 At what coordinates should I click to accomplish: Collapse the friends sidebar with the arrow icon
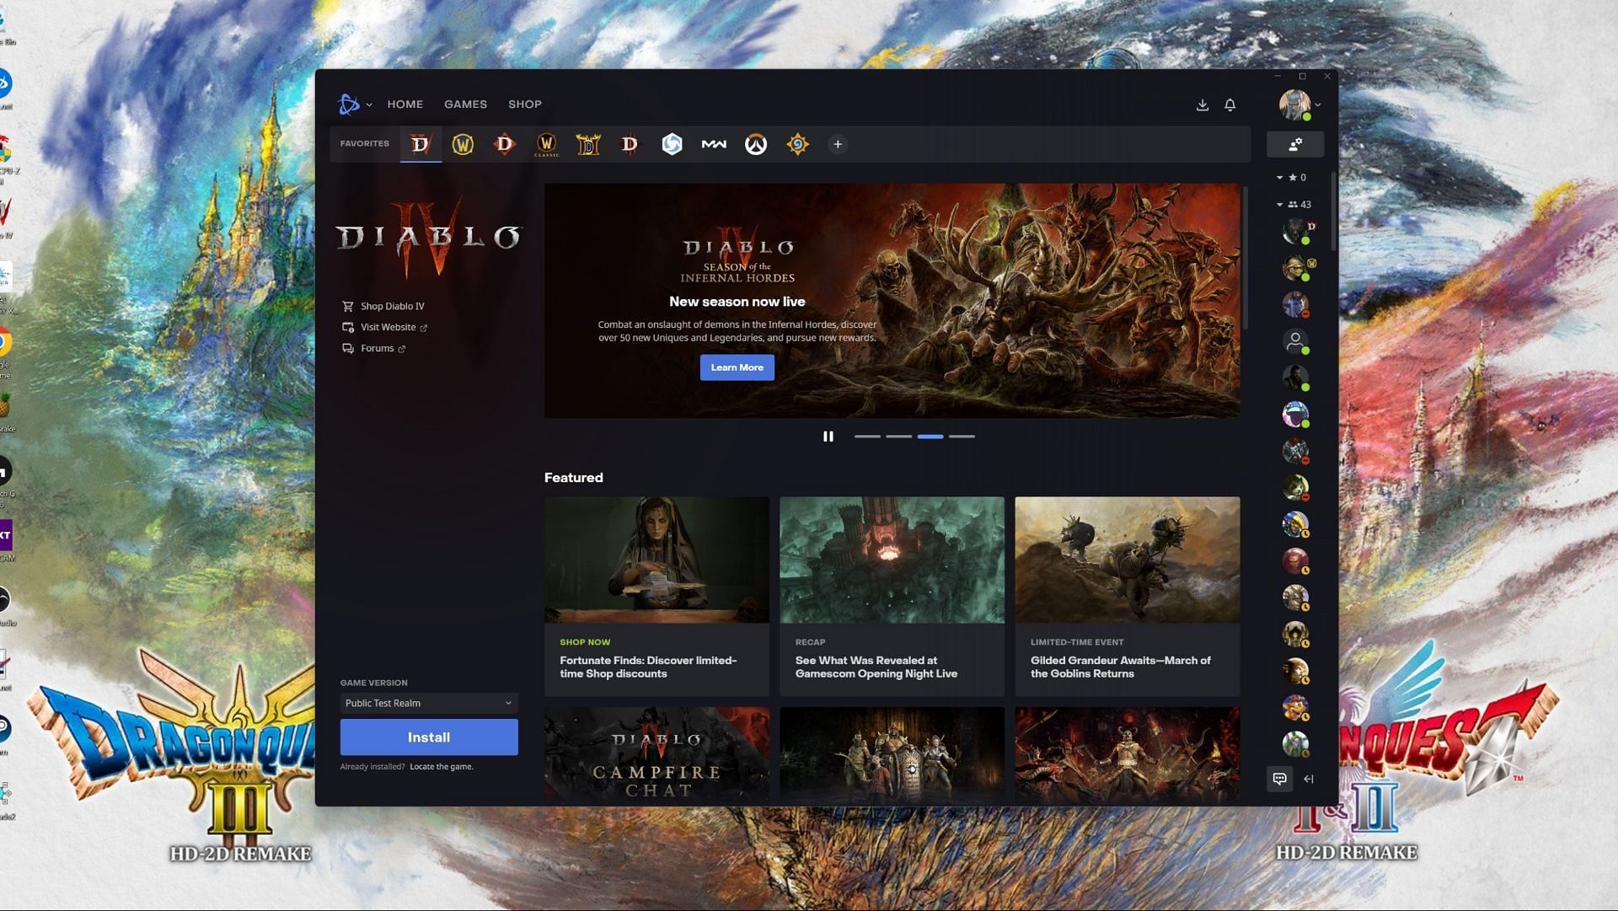1309,779
